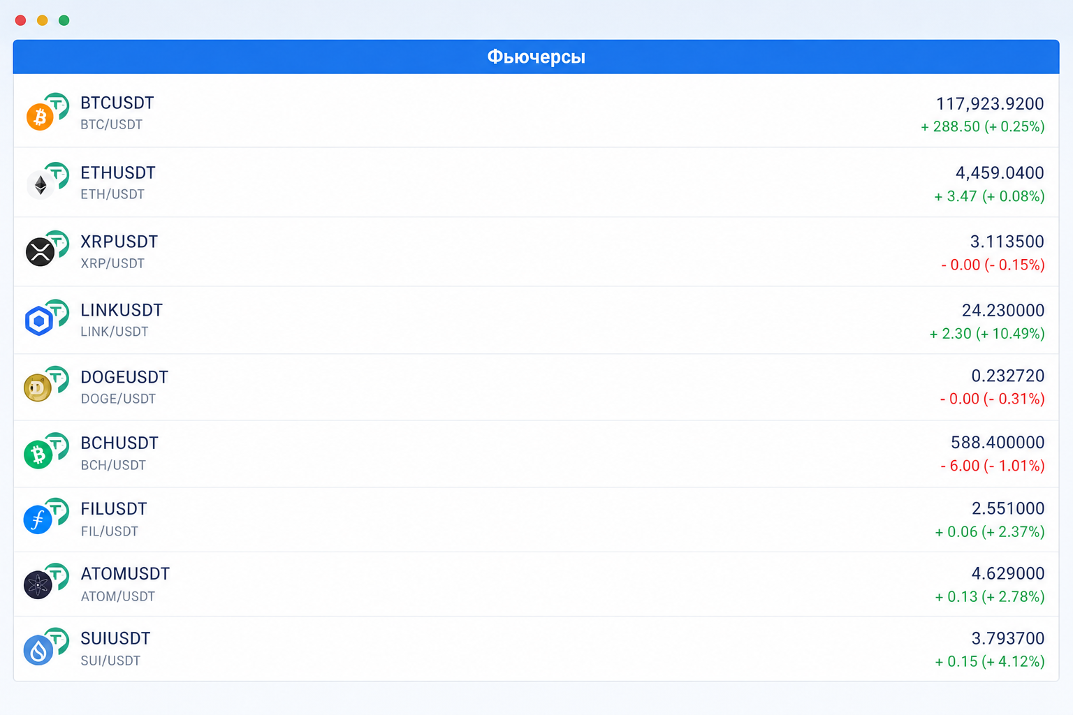Click the Bitcoin Cash green icon
The height and width of the screenshot is (715, 1073).
[38, 455]
